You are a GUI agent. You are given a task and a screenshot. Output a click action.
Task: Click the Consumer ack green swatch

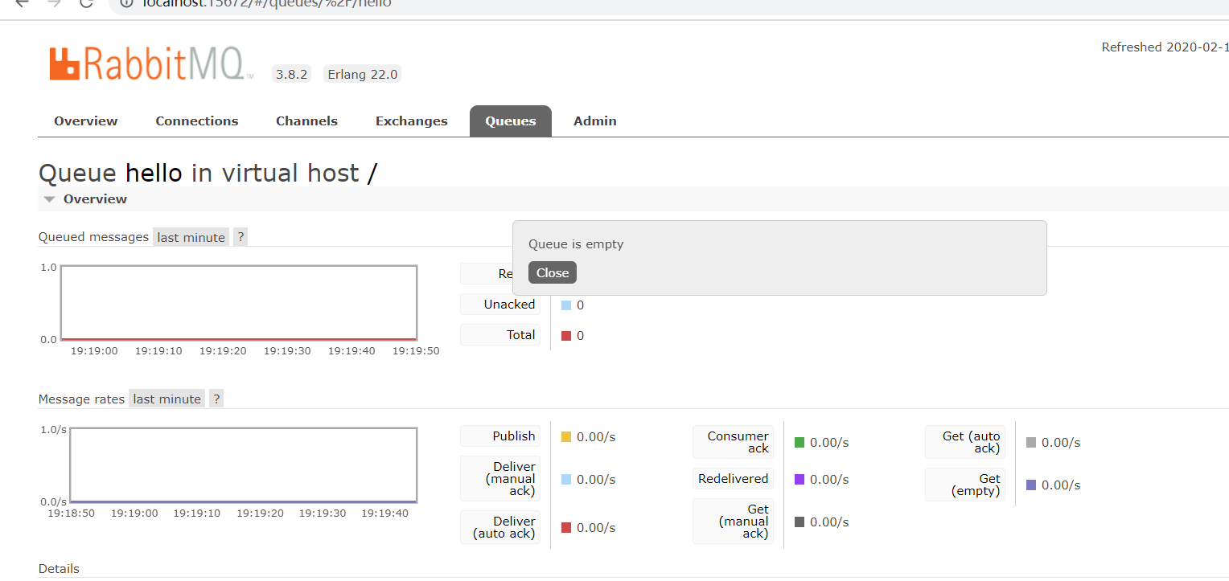pyautogui.click(x=799, y=443)
